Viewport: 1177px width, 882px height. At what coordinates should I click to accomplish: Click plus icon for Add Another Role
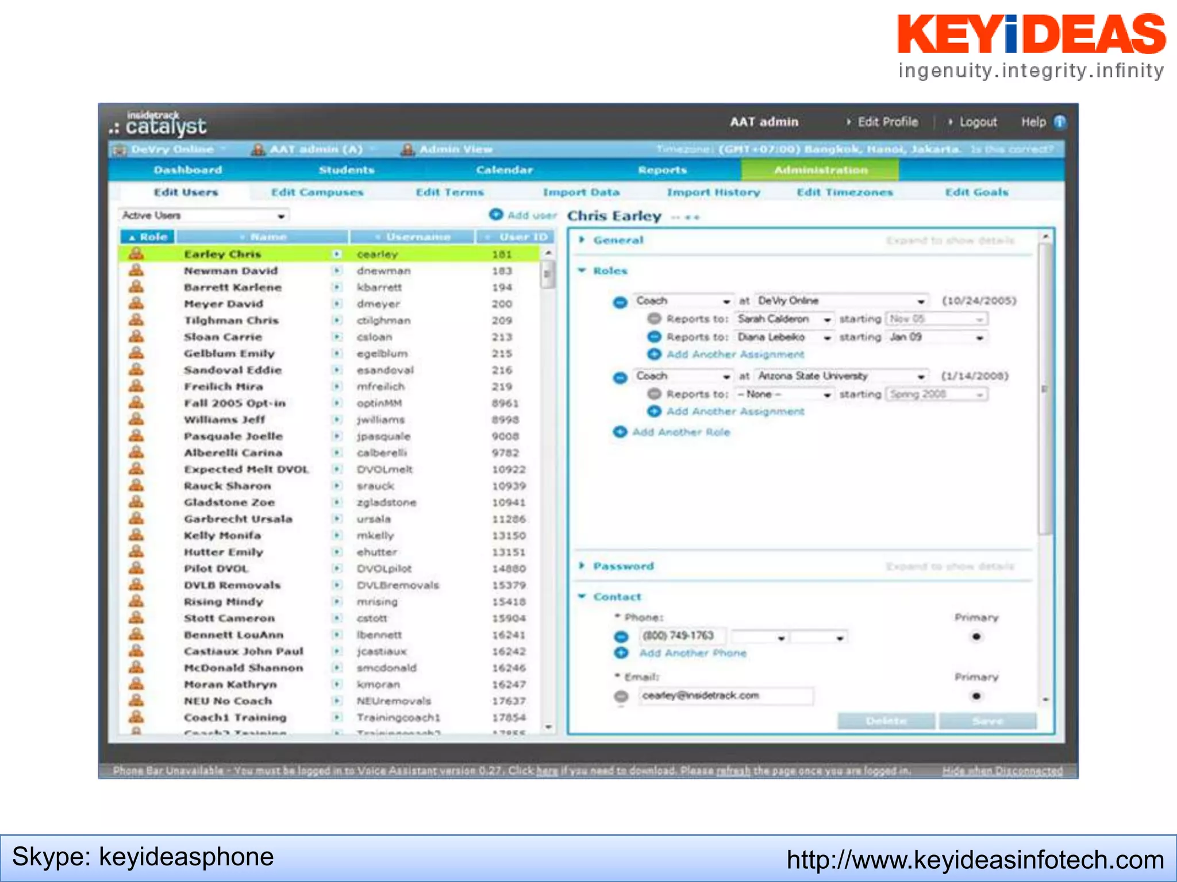pos(620,432)
